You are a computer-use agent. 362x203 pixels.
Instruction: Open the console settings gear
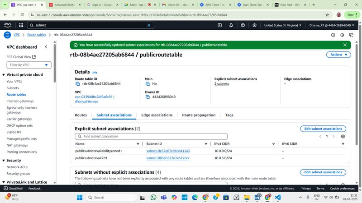[254, 25]
